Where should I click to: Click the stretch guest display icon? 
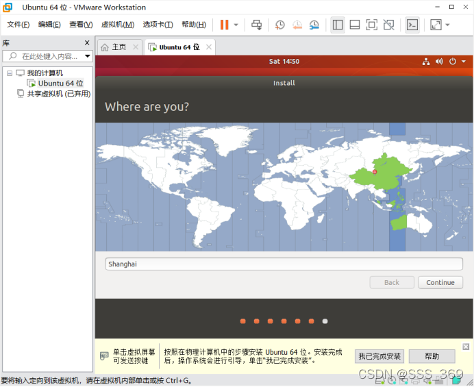tap(436, 25)
